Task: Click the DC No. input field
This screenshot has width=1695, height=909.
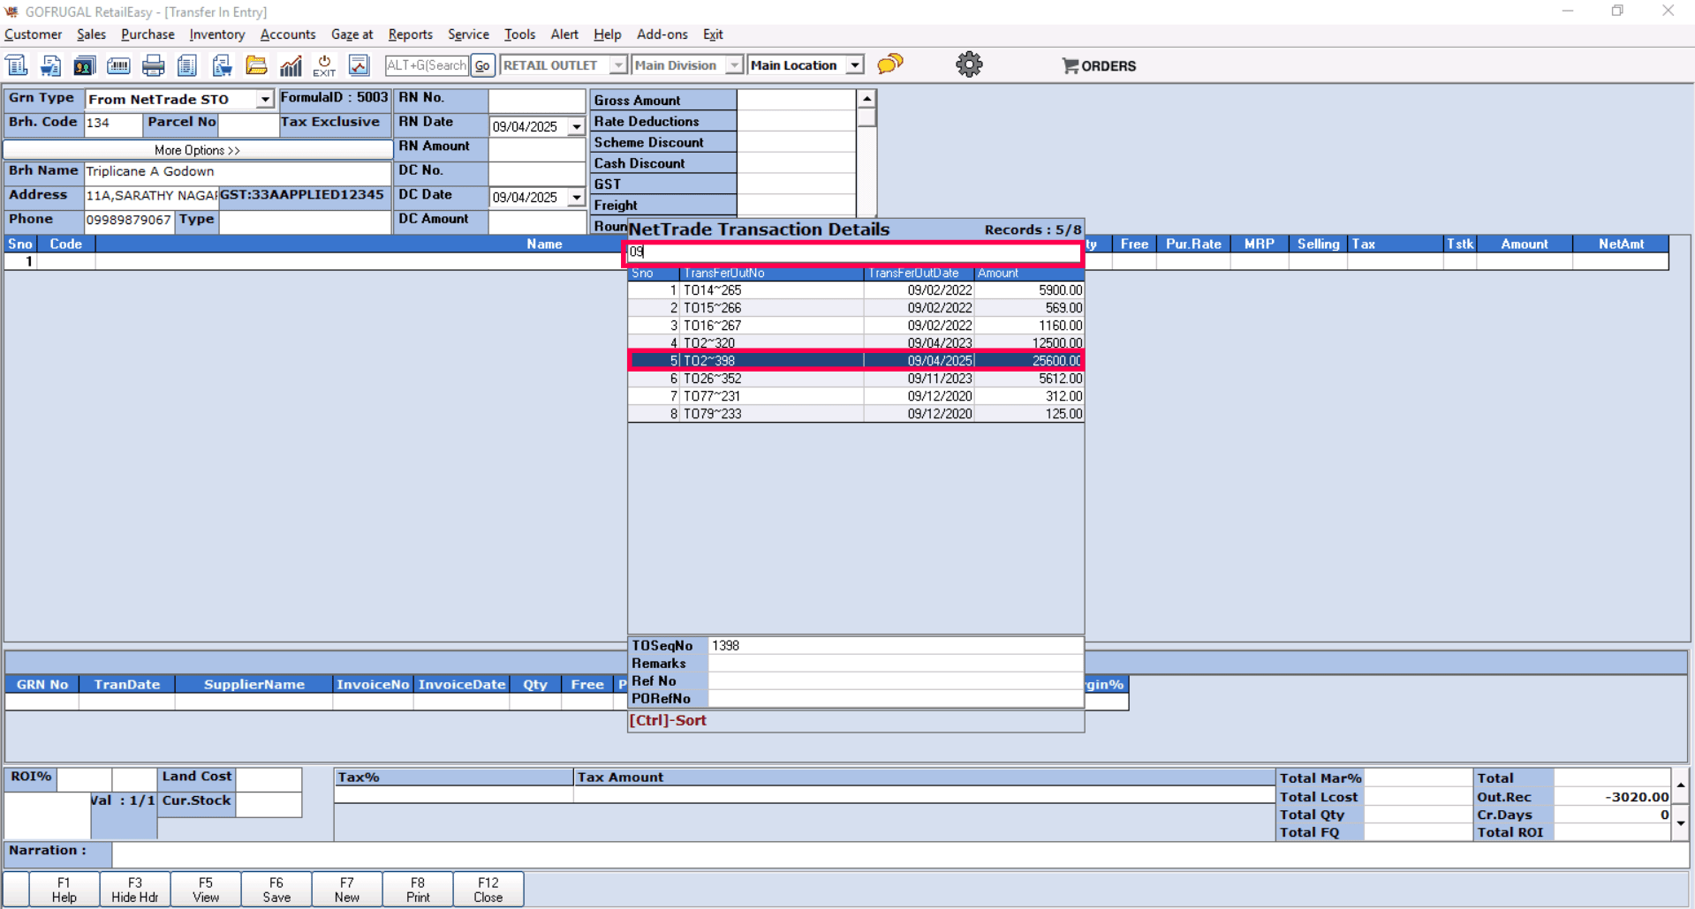Action: pos(537,172)
